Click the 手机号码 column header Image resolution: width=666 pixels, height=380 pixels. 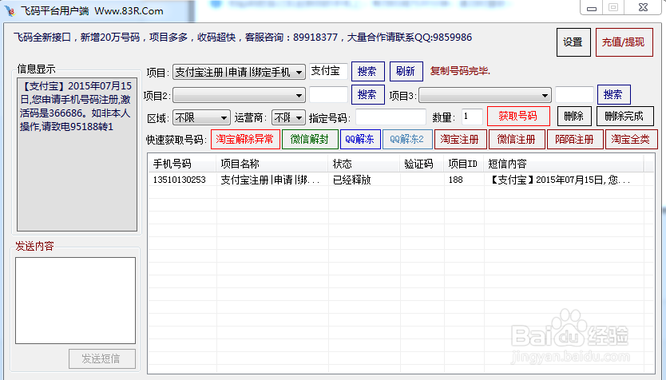point(182,164)
